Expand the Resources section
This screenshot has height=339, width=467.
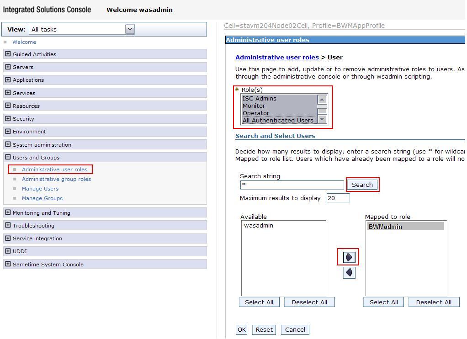pyautogui.click(x=8, y=106)
